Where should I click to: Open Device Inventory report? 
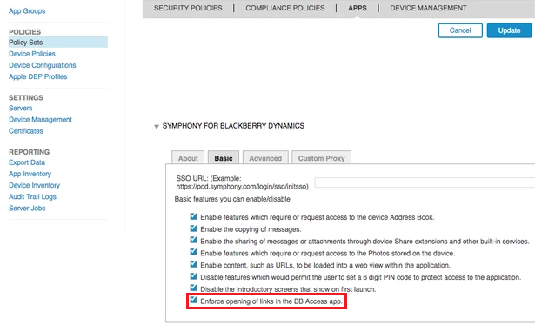coord(34,185)
